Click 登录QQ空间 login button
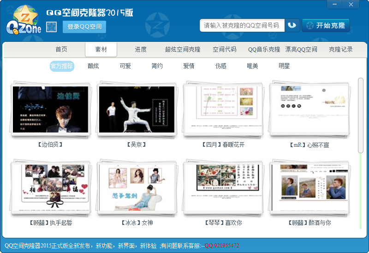369x253 pixels. tap(84, 27)
